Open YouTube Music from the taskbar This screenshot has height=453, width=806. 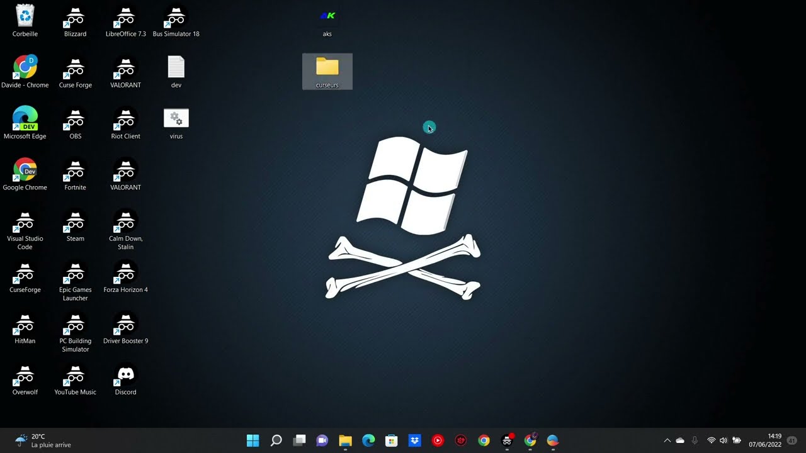438,440
